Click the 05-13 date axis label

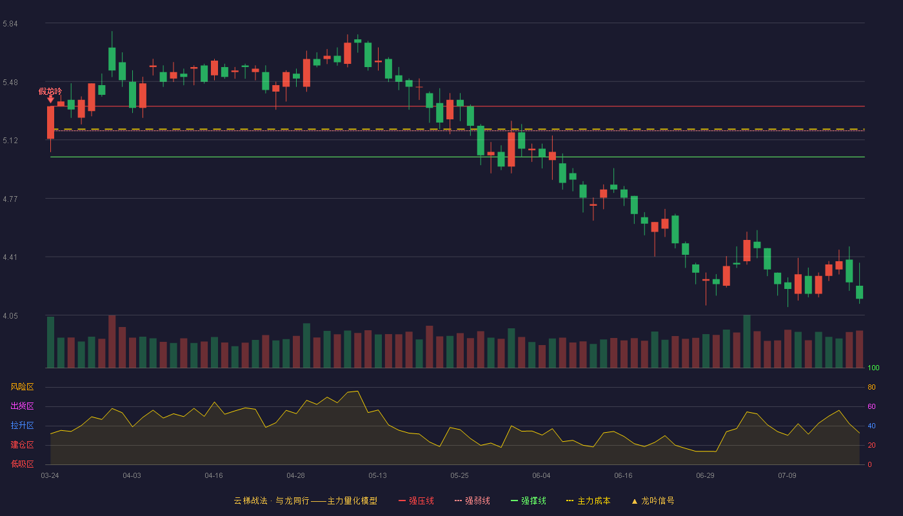point(377,475)
